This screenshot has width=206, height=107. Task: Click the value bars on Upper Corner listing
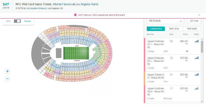(196, 75)
